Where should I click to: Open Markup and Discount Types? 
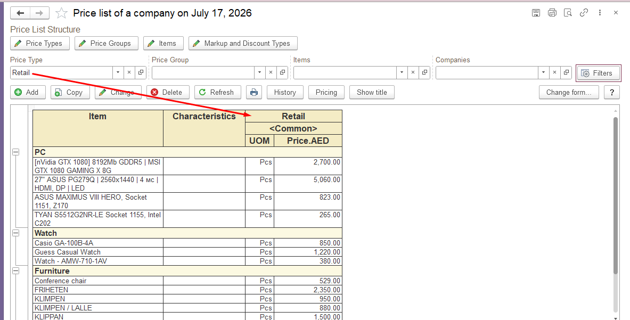click(243, 43)
